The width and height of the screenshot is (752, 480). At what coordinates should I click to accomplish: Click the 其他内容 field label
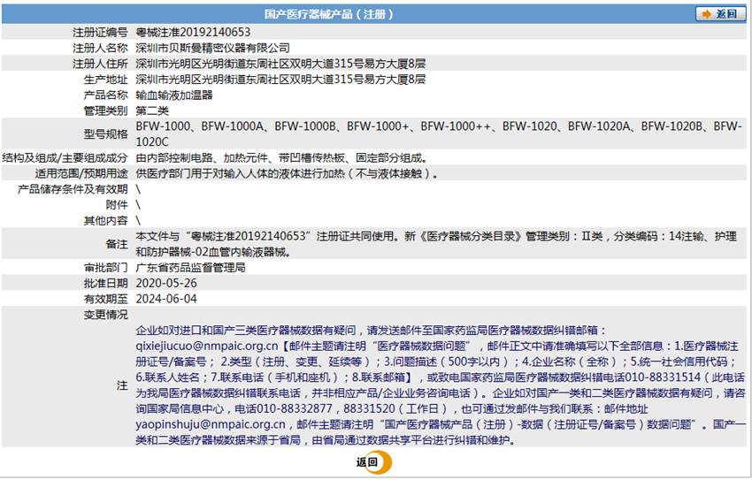click(x=106, y=221)
